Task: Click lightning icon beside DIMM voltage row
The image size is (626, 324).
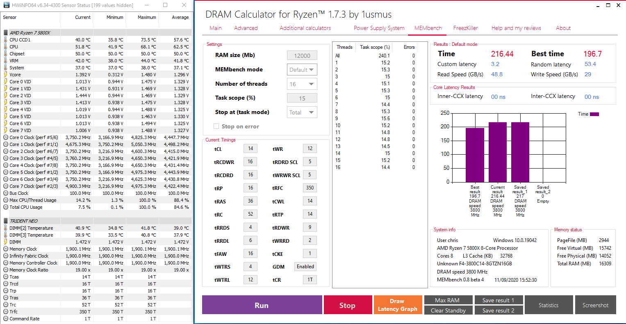Action: [6, 242]
